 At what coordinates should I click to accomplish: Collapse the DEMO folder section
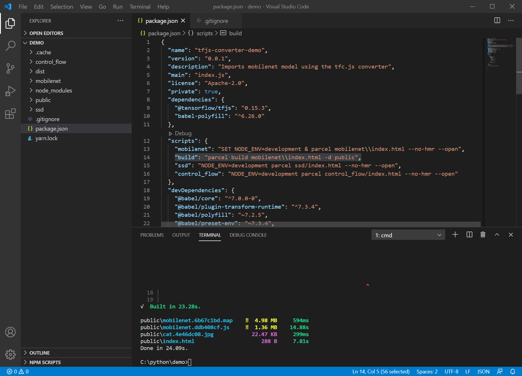pos(76,43)
